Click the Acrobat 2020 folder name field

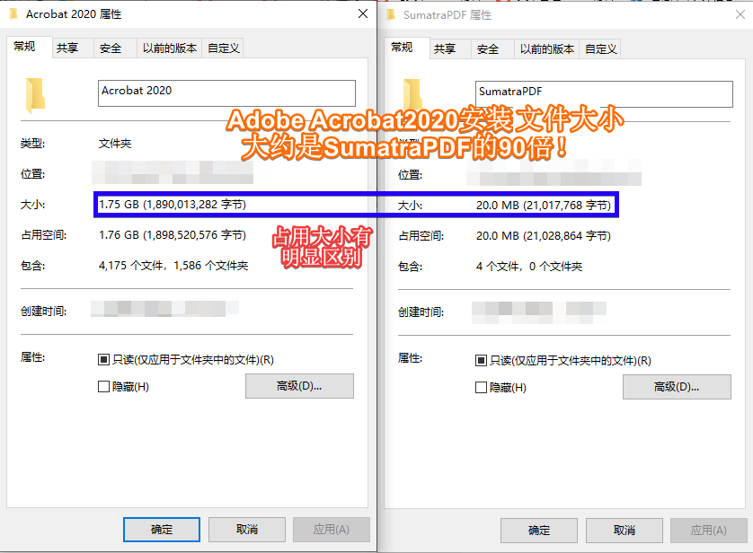pyautogui.click(x=226, y=93)
